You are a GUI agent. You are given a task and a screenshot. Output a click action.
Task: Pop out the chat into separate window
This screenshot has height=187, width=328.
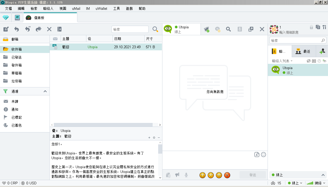coord(251,29)
